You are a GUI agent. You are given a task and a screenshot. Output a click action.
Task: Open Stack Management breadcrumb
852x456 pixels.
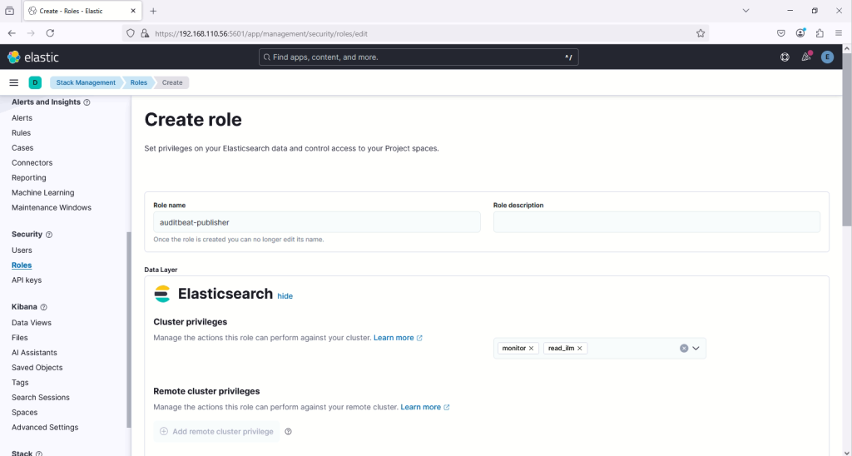86,82
